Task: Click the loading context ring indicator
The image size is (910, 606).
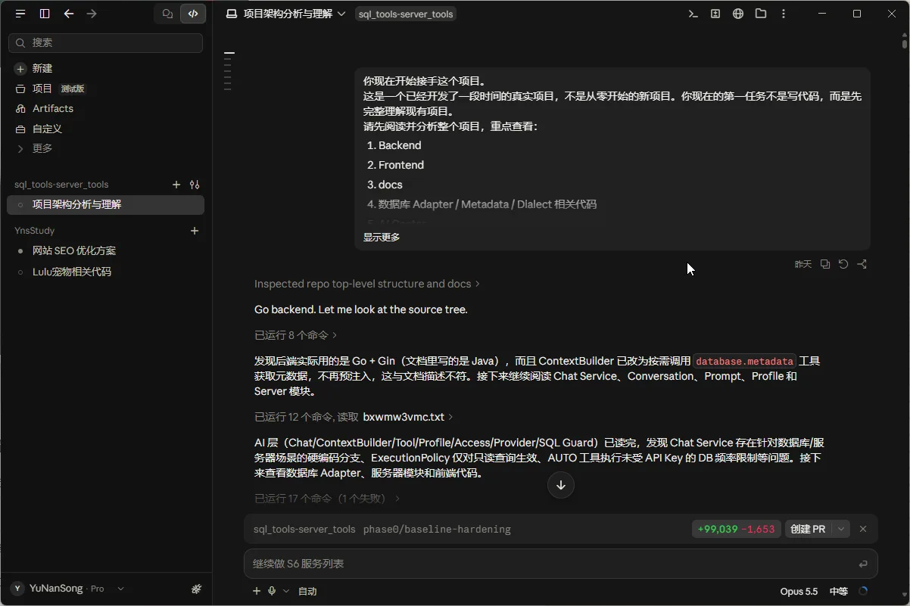Action: (863, 592)
